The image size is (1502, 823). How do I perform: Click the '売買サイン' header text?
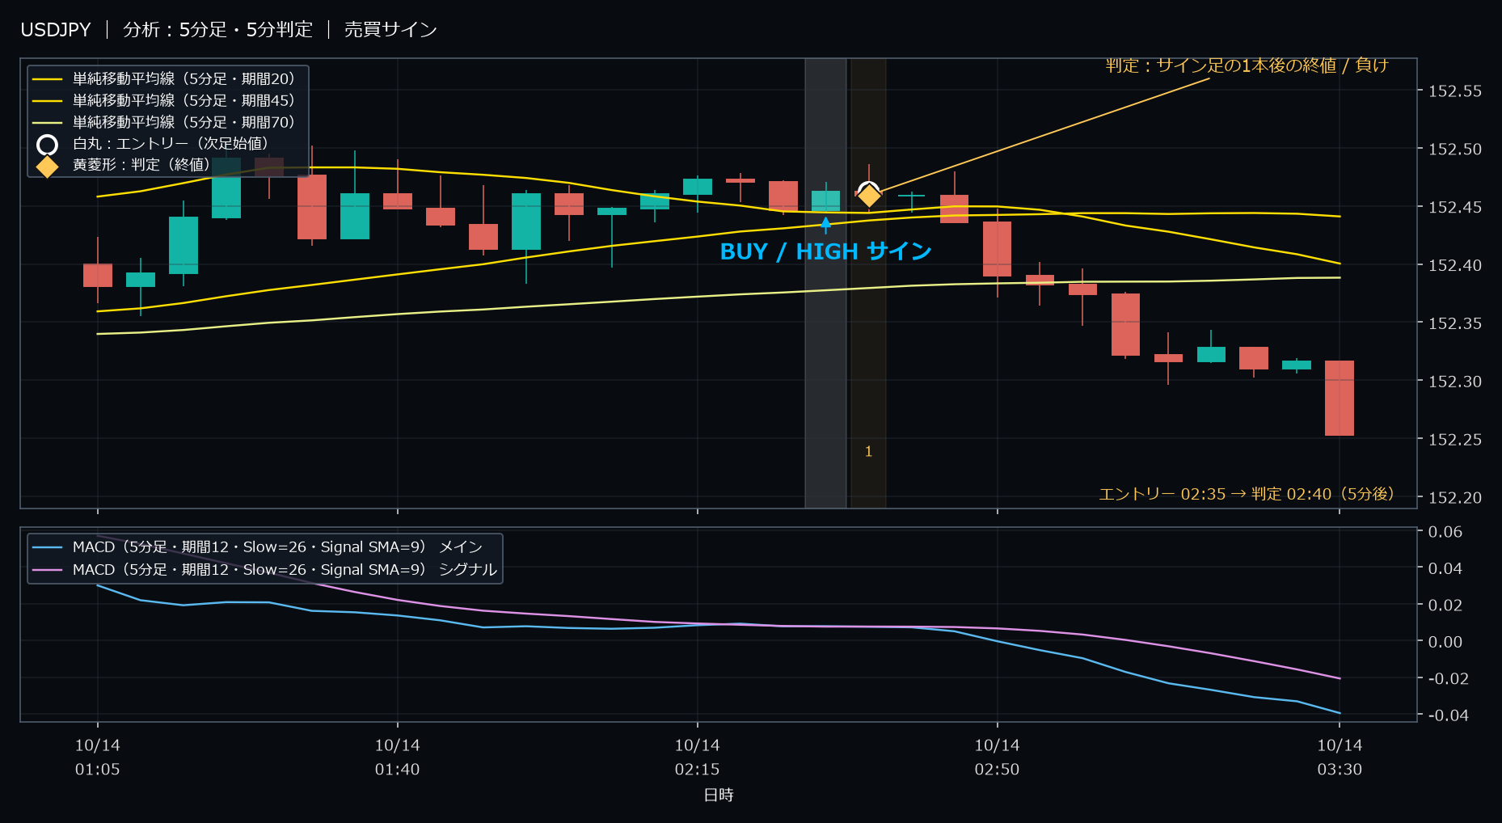click(390, 30)
